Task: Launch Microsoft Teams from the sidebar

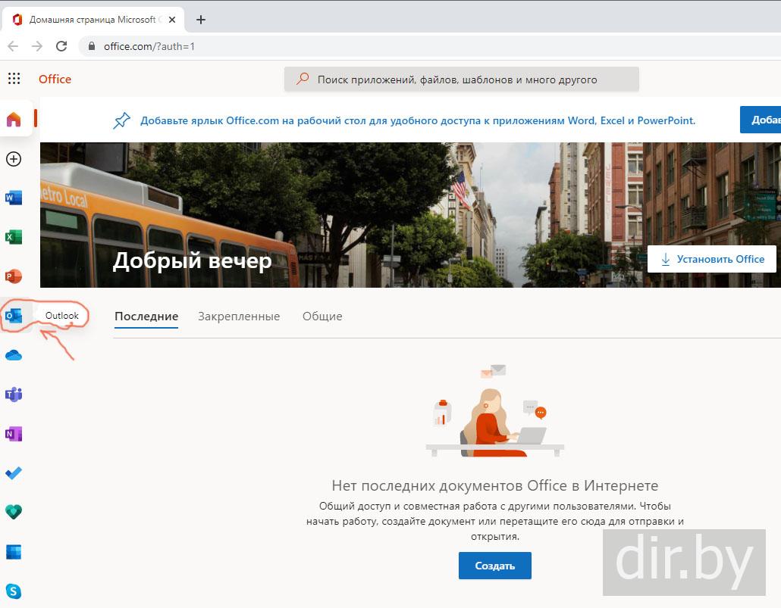Action: [x=14, y=394]
